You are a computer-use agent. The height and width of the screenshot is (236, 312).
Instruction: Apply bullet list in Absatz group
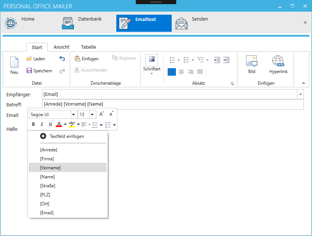coord(172,60)
